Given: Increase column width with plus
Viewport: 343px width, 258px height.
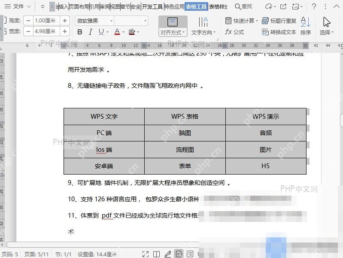Looking at the screenshot, I should 65,31.
